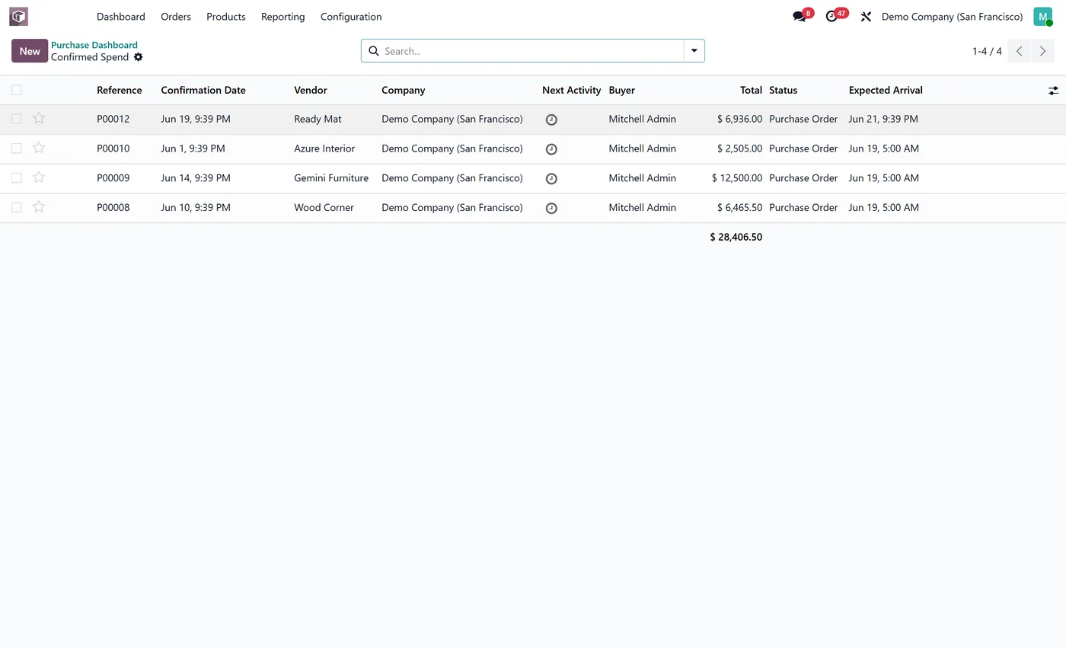Viewport: 1066px width, 648px height.
Task: Click the Next Activity column header
Action: (x=572, y=90)
